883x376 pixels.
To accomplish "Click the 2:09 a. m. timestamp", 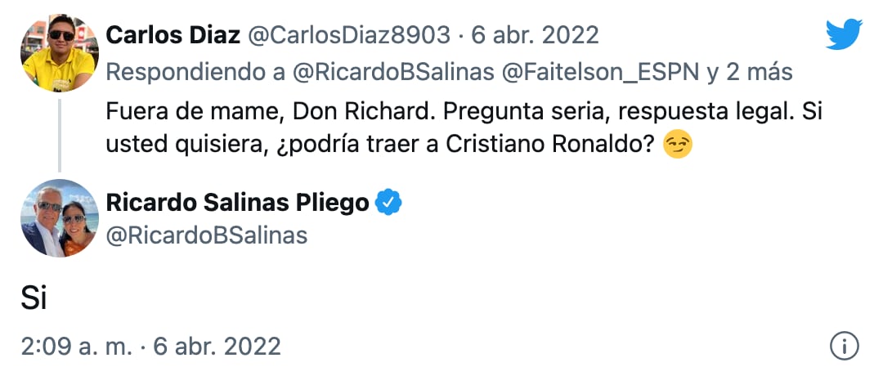I will [x=76, y=346].
